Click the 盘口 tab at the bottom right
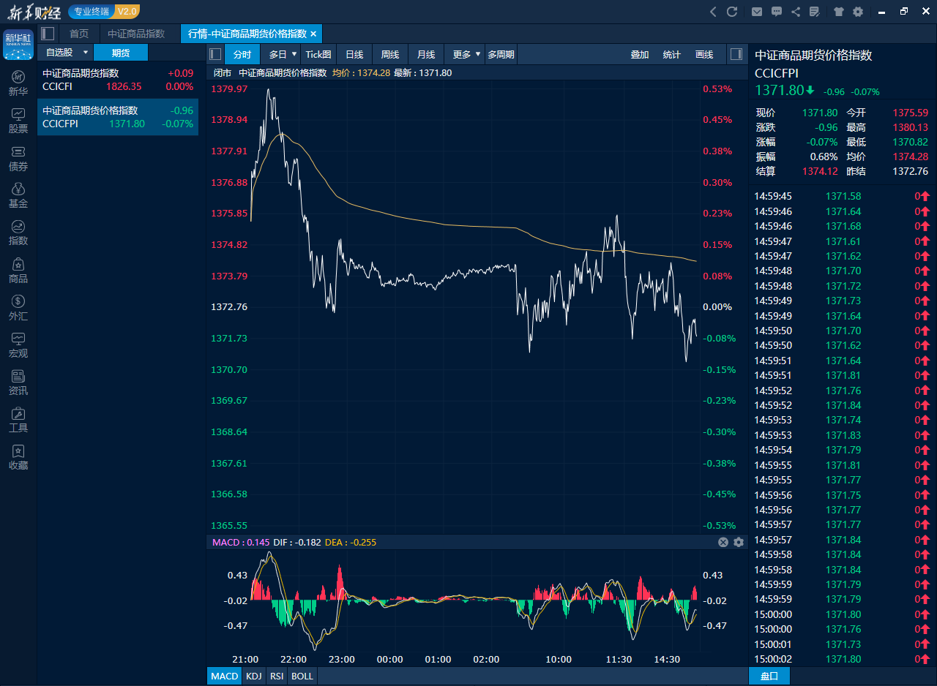Screen dimensions: 937x686 [x=769, y=676]
